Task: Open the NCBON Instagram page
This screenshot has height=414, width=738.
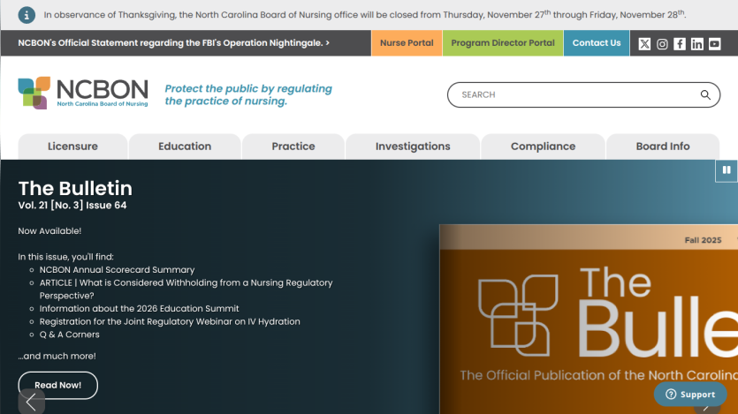Action: (x=662, y=44)
